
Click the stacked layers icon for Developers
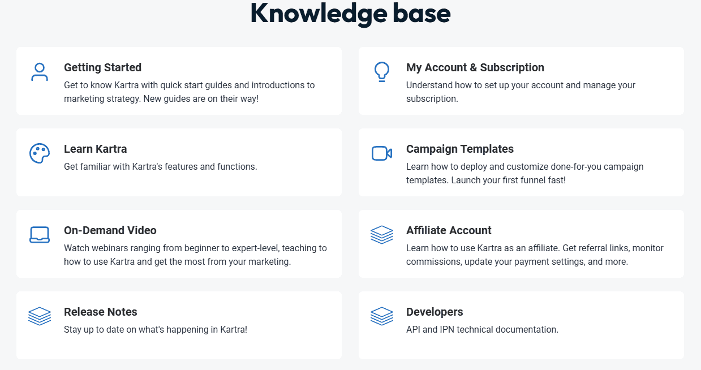pyautogui.click(x=382, y=316)
